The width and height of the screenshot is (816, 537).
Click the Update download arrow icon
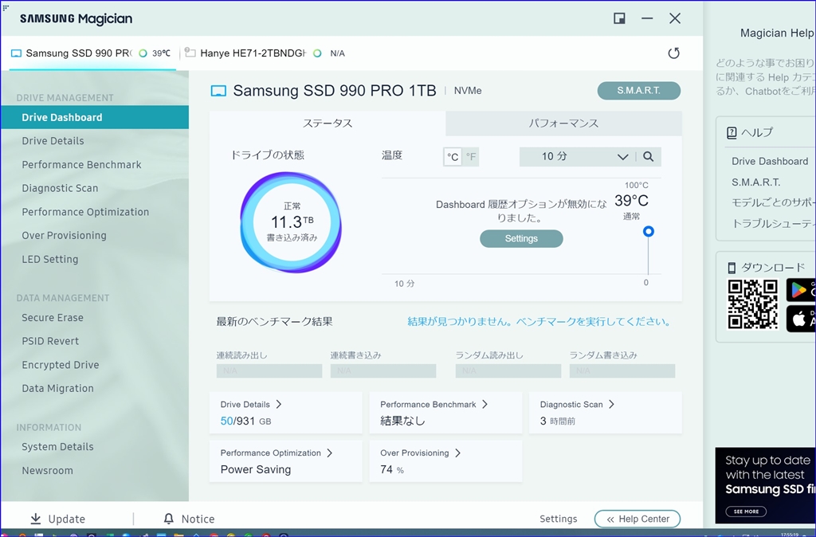(x=35, y=519)
